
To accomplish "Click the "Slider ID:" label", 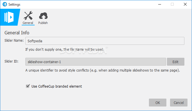I will [11, 61].
